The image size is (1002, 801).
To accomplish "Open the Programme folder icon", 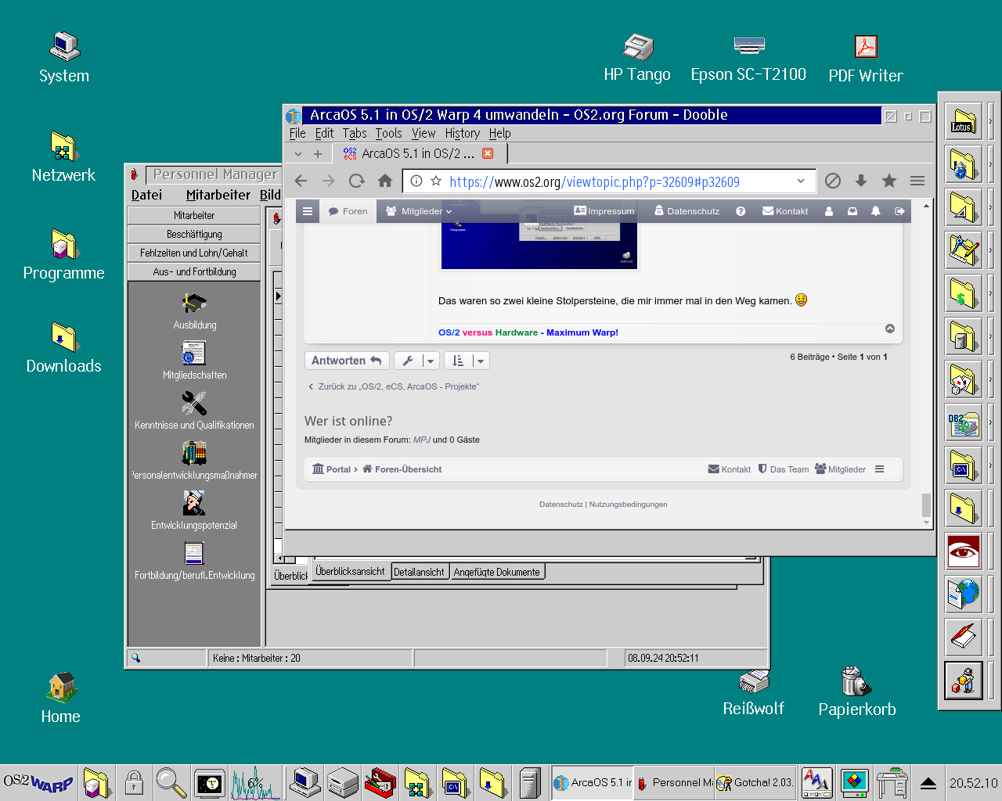I will tap(64, 244).
